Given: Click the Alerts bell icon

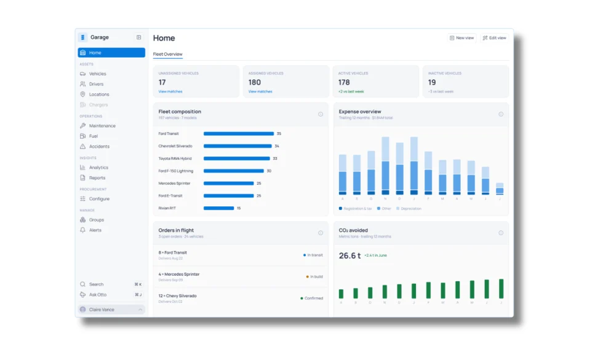Looking at the screenshot, I should [x=82, y=230].
